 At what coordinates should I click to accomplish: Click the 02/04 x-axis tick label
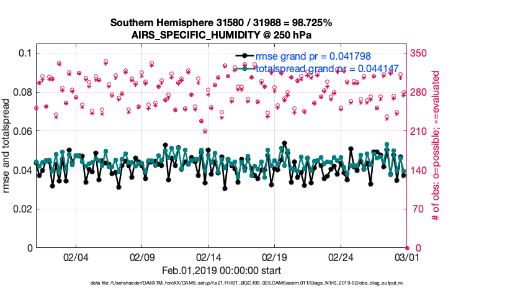coord(76,257)
